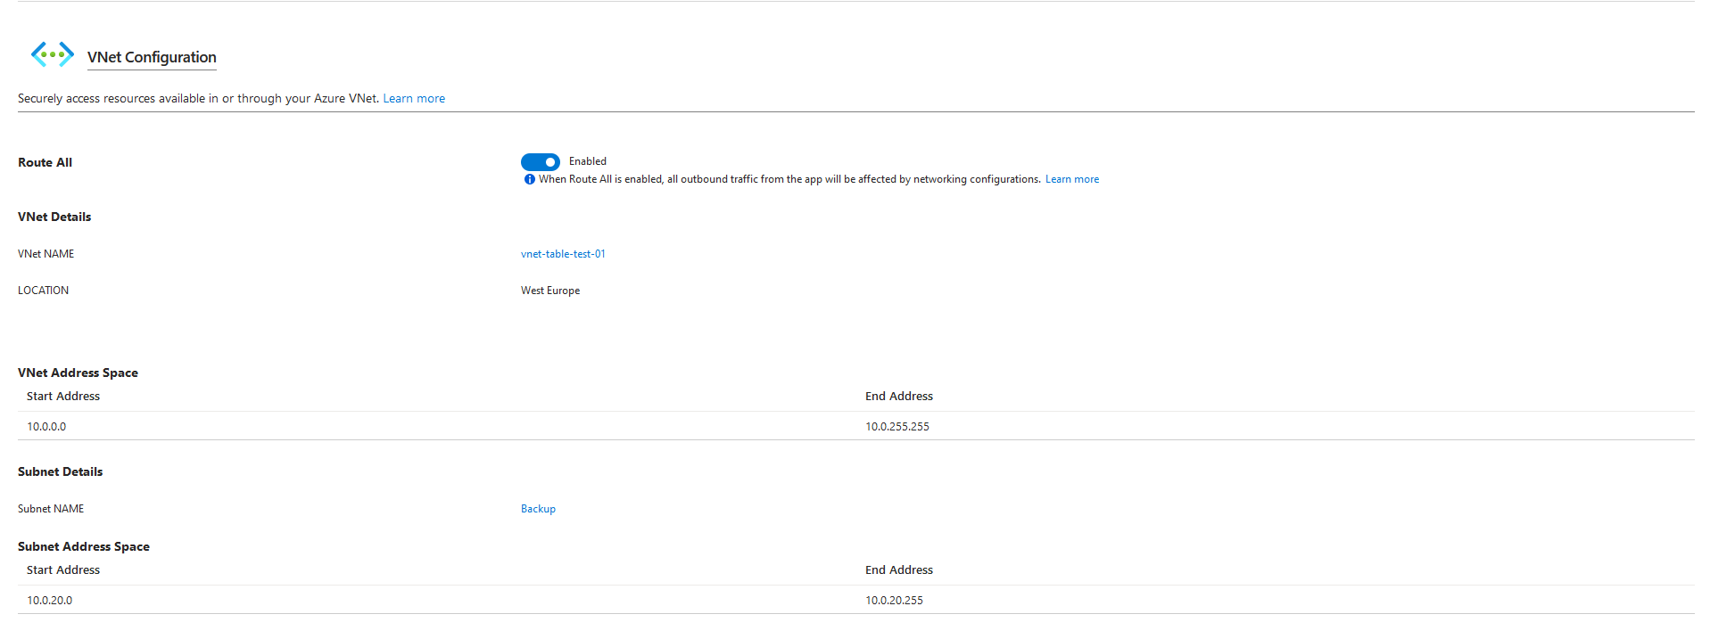Click the info icon beside Route All description
Screen dimensions: 1710x639
[x=530, y=179]
